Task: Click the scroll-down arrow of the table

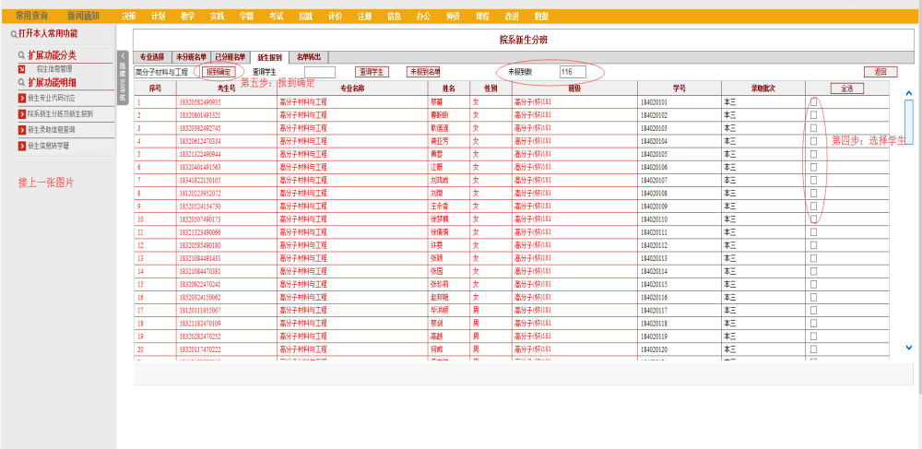Action: (x=909, y=348)
